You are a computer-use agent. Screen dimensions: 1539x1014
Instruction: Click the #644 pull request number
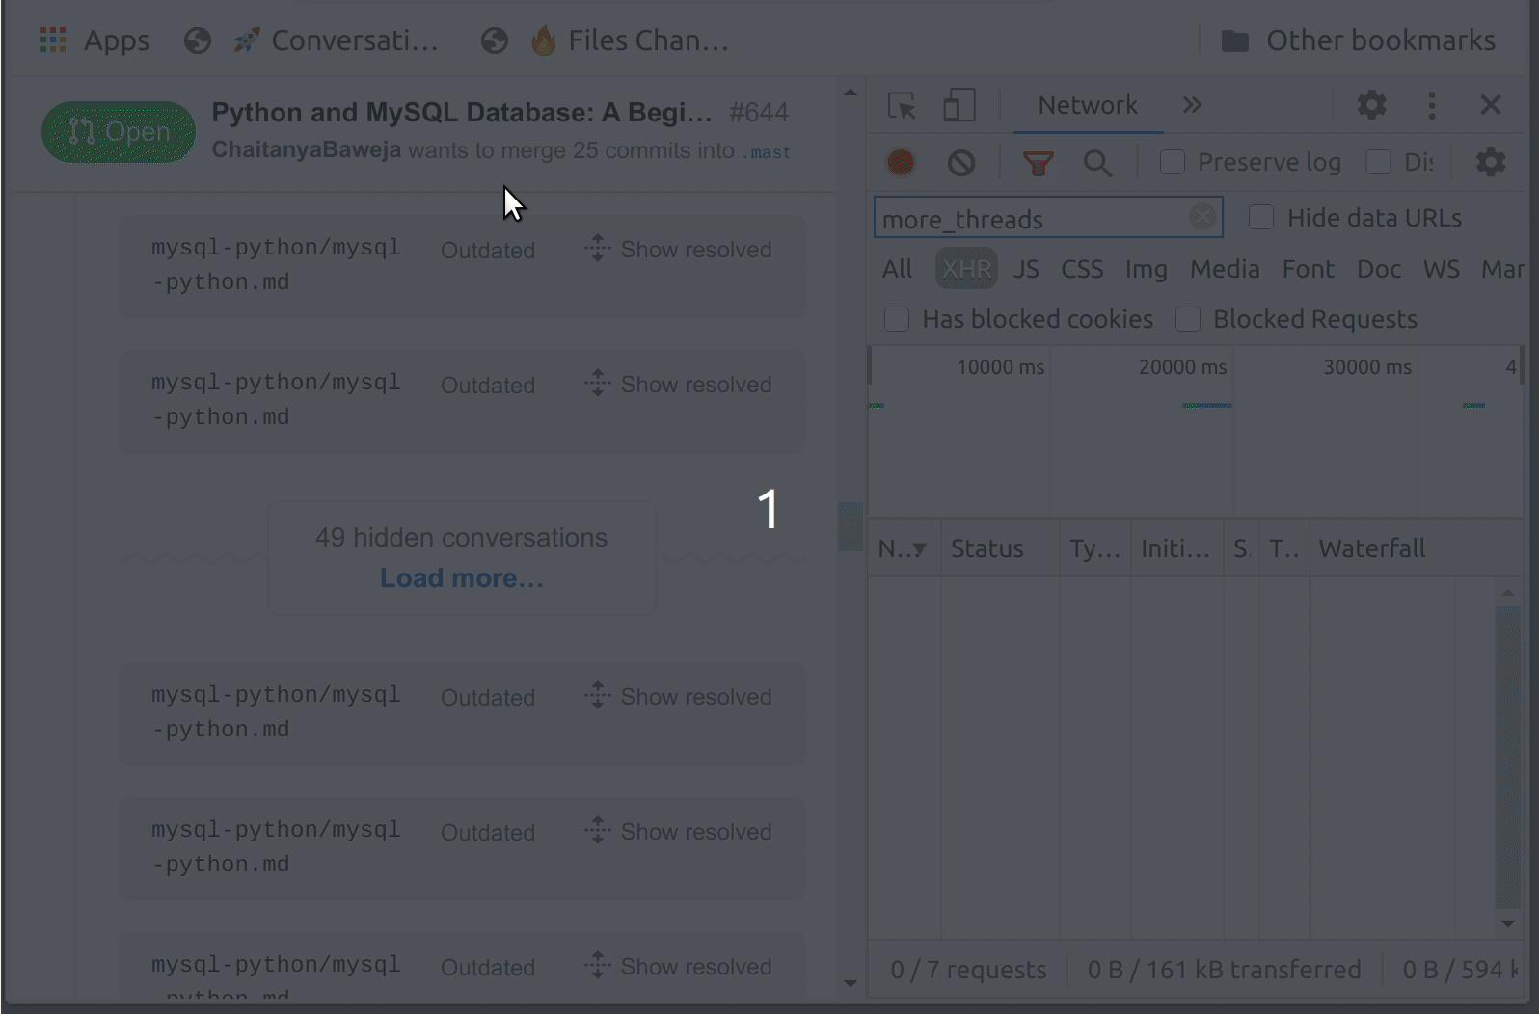click(x=759, y=113)
